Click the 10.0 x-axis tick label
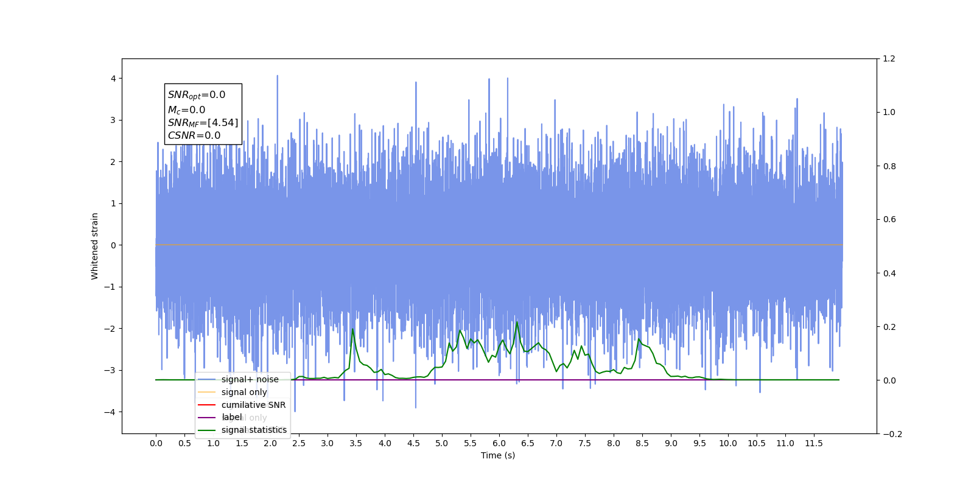 point(728,443)
